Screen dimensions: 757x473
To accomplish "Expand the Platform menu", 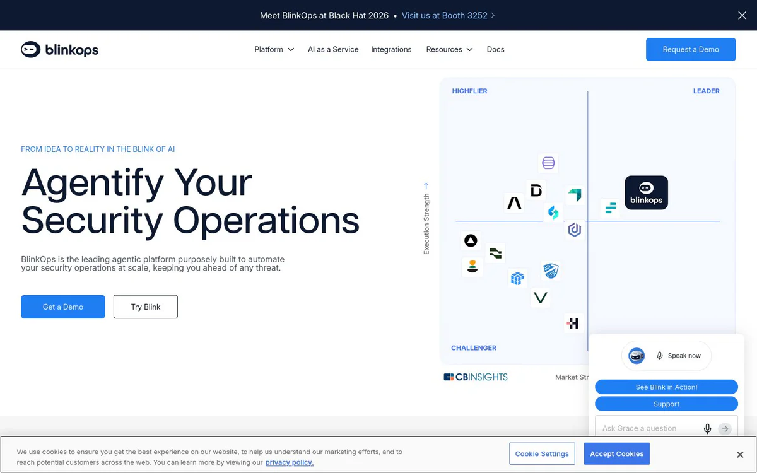I will pos(274,49).
